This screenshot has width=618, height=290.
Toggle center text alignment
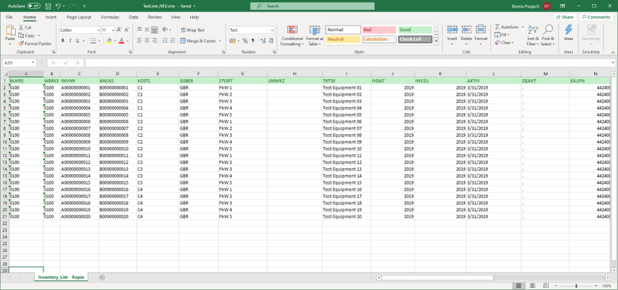pyautogui.click(x=147, y=41)
